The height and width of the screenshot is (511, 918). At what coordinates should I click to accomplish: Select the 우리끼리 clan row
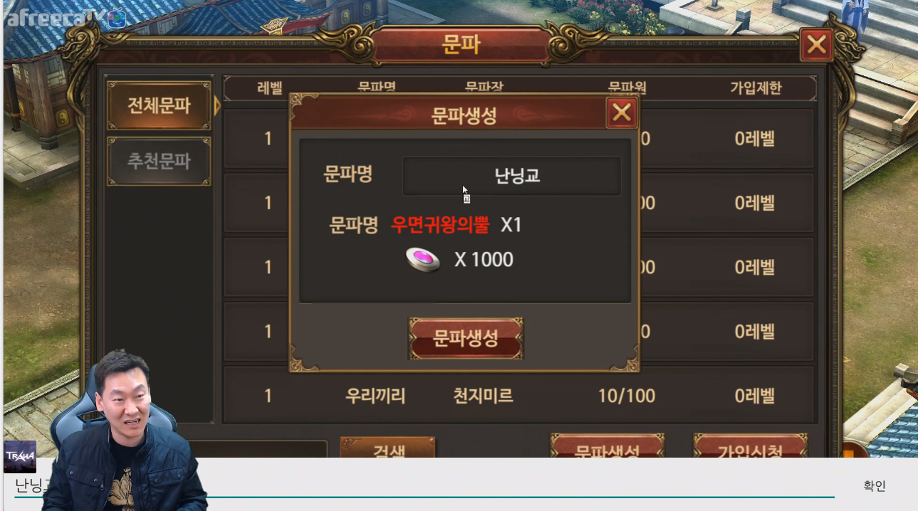tap(520, 395)
